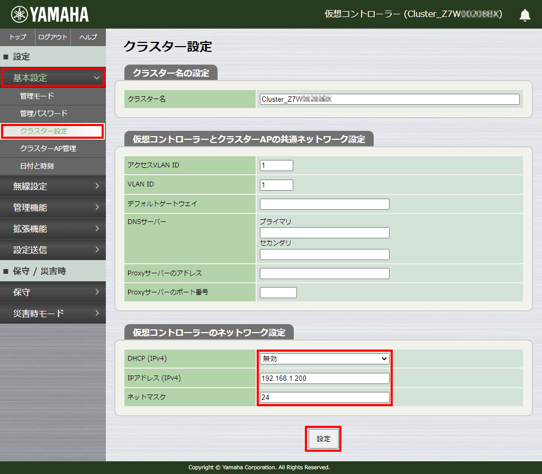542x474 pixels.
Task: Select 管理モード in the sidebar
Action: [x=37, y=96]
